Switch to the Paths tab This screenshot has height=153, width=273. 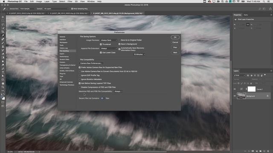tap(246, 15)
